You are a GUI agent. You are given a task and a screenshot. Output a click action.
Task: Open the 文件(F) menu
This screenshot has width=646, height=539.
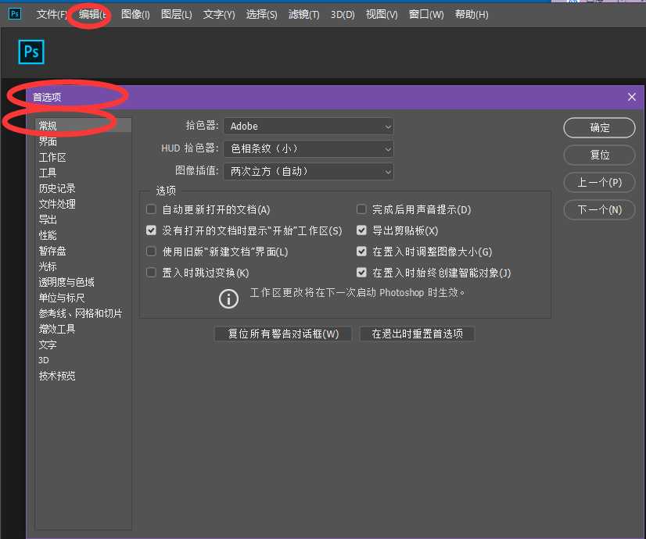[x=52, y=14]
